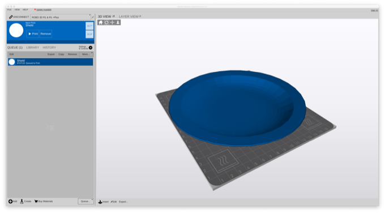Open the HISTORY tab

point(49,48)
